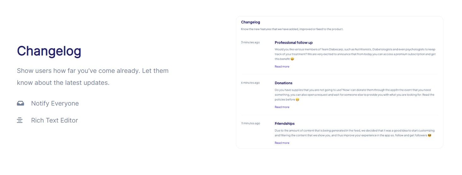
Task: Select the Donations entry title
Action: 284,83
